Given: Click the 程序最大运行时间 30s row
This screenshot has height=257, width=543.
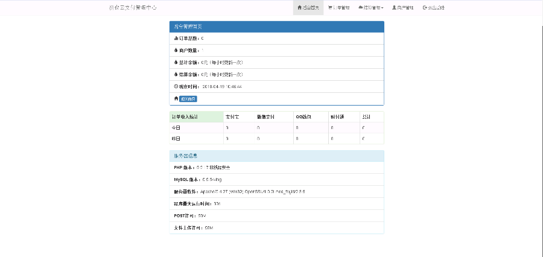Looking at the screenshot, I should [277, 204].
